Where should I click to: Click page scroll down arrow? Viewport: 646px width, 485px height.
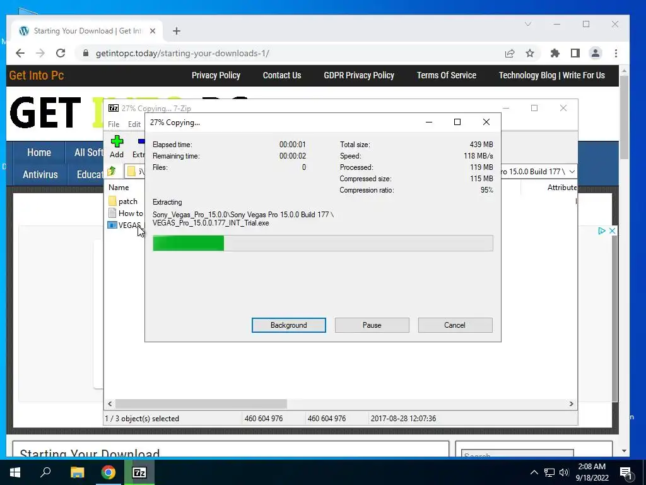point(624,451)
